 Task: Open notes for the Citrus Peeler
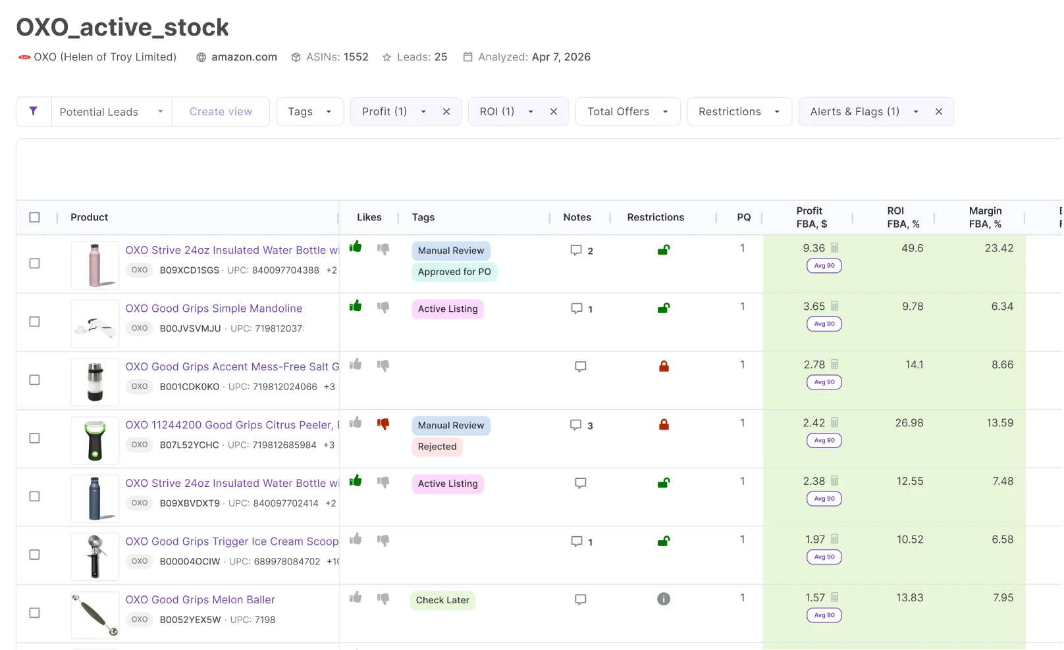[576, 425]
